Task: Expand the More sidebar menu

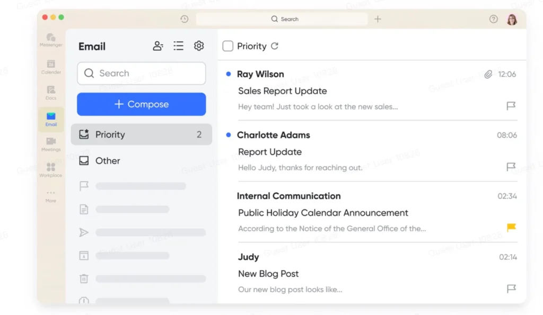Action: pyautogui.click(x=51, y=196)
